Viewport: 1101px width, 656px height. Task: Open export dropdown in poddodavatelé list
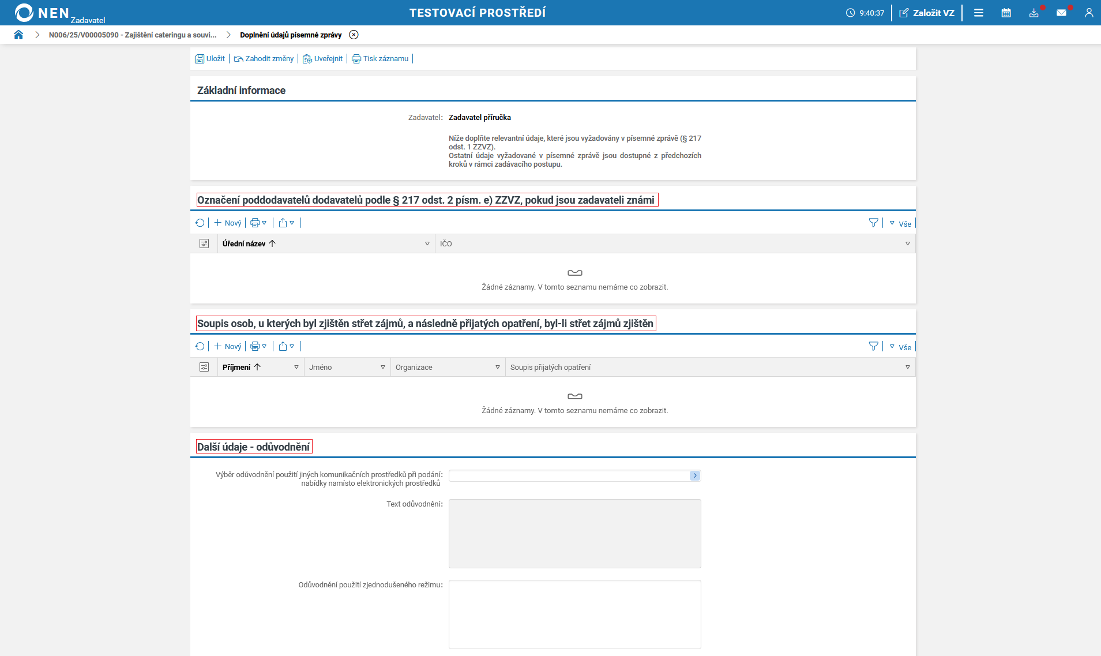[x=287, y=223]
